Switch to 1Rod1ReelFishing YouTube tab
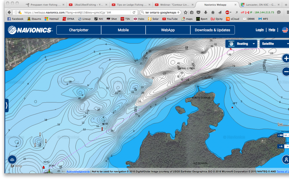 [x=89, y=5]
